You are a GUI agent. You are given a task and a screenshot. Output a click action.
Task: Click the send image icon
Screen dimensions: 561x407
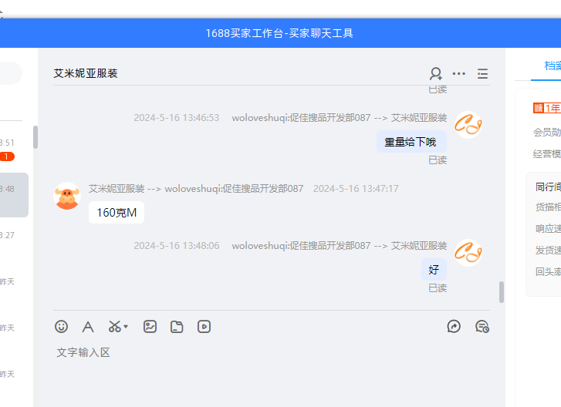pyautogui.click(x=150, y=326)
